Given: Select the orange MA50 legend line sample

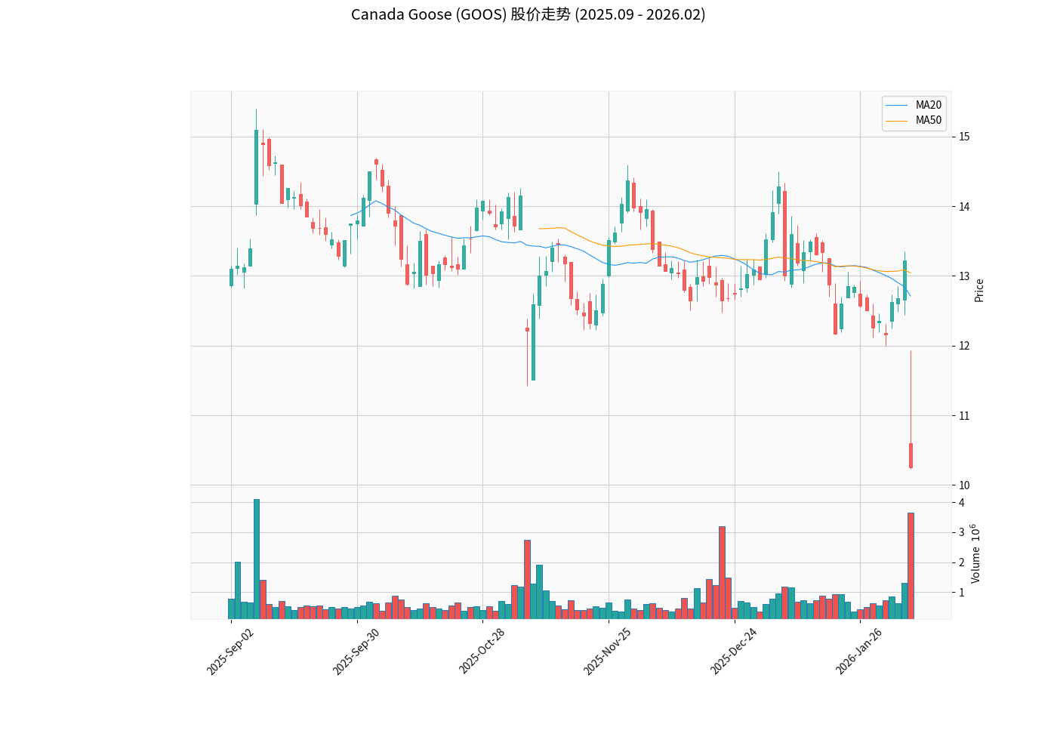Looking at the screenshot, I should [897, 120].
